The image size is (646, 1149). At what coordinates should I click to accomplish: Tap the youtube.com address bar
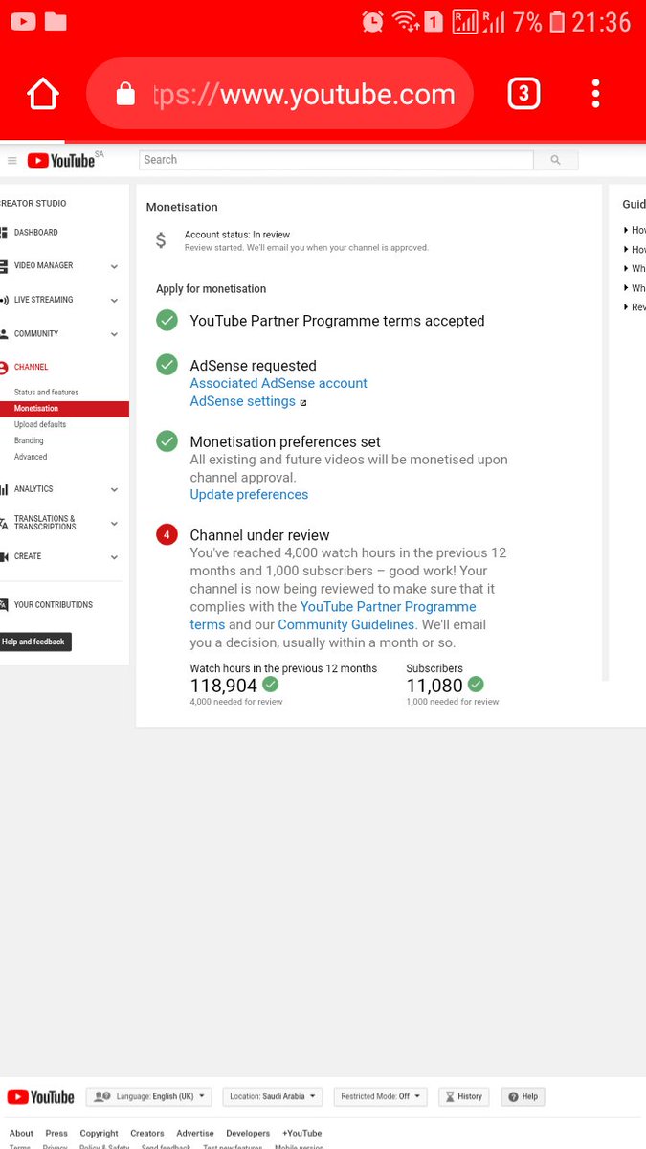click(279, 94)
